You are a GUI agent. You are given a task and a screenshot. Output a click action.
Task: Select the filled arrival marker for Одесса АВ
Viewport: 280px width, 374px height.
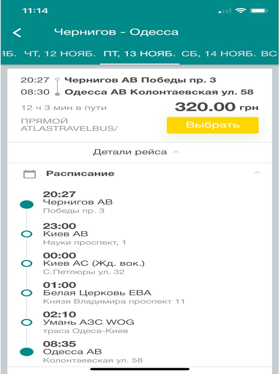26,352
